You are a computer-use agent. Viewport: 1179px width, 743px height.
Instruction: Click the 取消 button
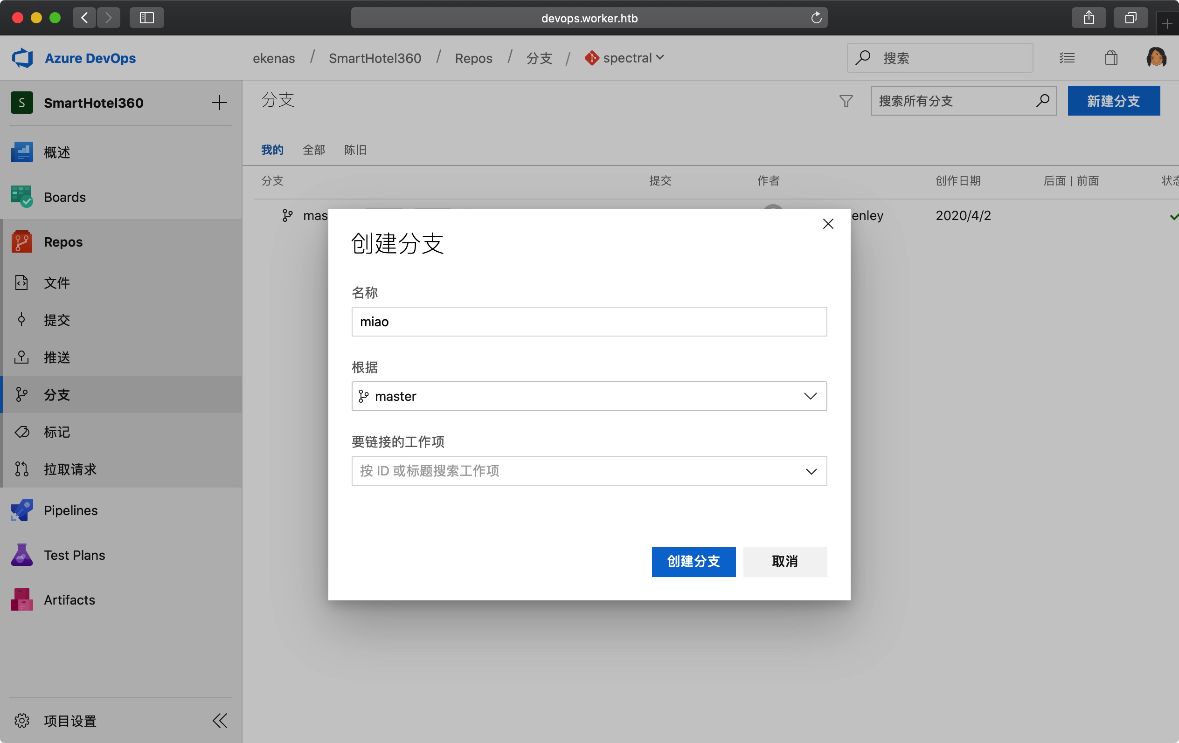tap(784, 561)
